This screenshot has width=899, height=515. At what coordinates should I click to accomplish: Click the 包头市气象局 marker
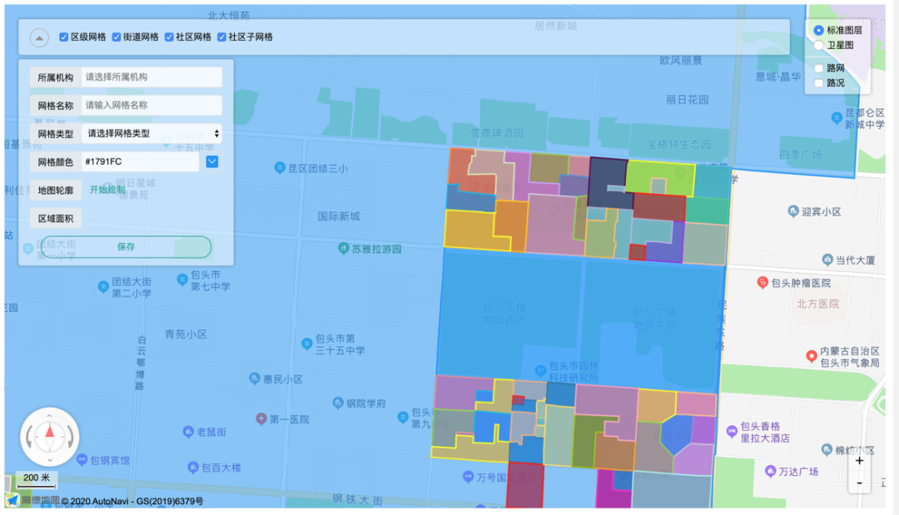812,356
